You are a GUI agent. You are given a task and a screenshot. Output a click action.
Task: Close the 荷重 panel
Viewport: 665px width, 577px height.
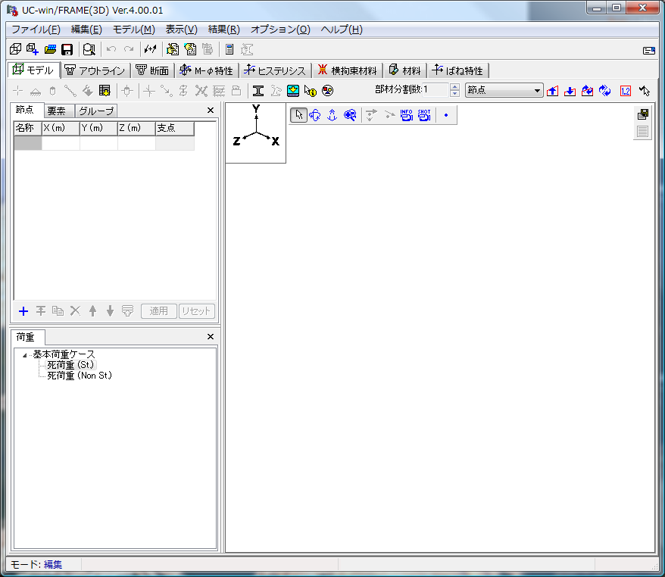[x=211, y=337]
